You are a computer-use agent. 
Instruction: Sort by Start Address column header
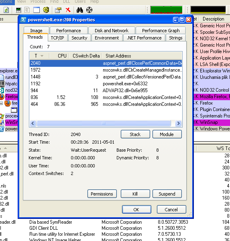click(142, 56)
